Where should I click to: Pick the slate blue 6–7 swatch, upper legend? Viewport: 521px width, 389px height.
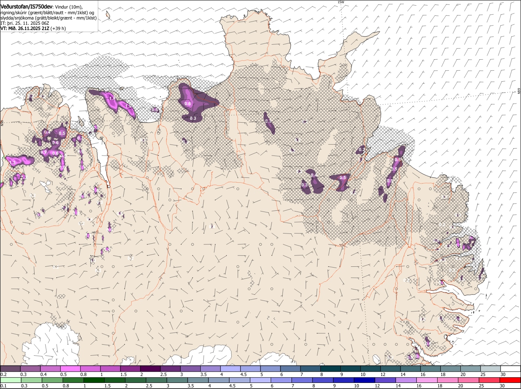click(290, 369)
